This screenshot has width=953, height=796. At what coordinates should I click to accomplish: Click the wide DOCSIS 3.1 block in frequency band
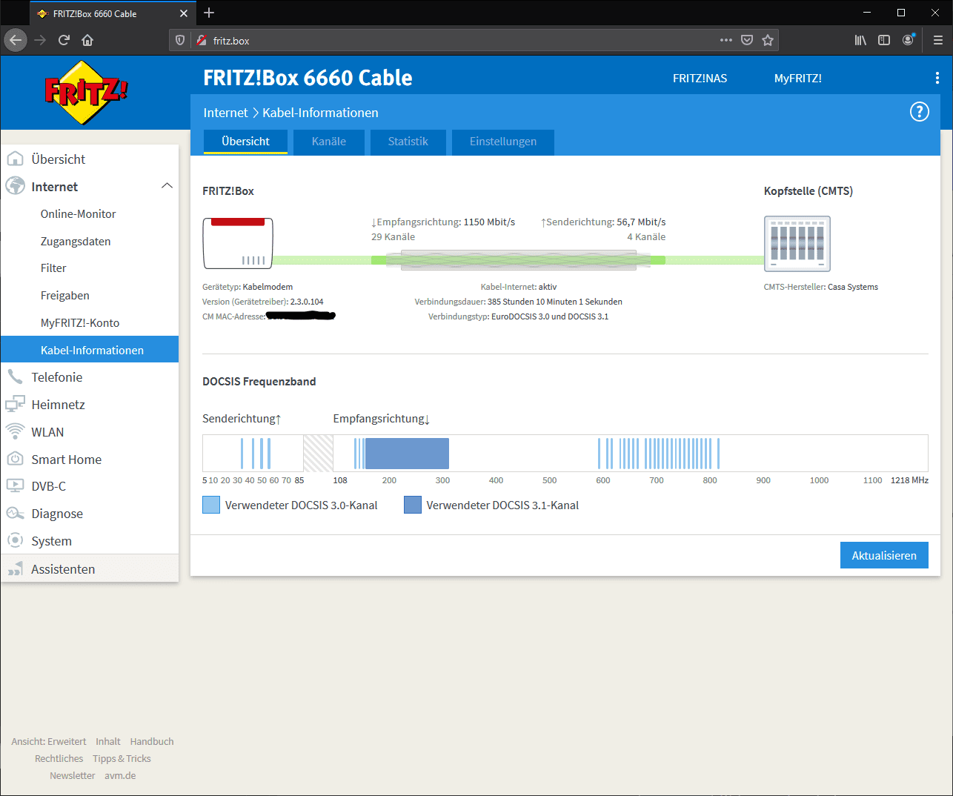click(407, 453)
